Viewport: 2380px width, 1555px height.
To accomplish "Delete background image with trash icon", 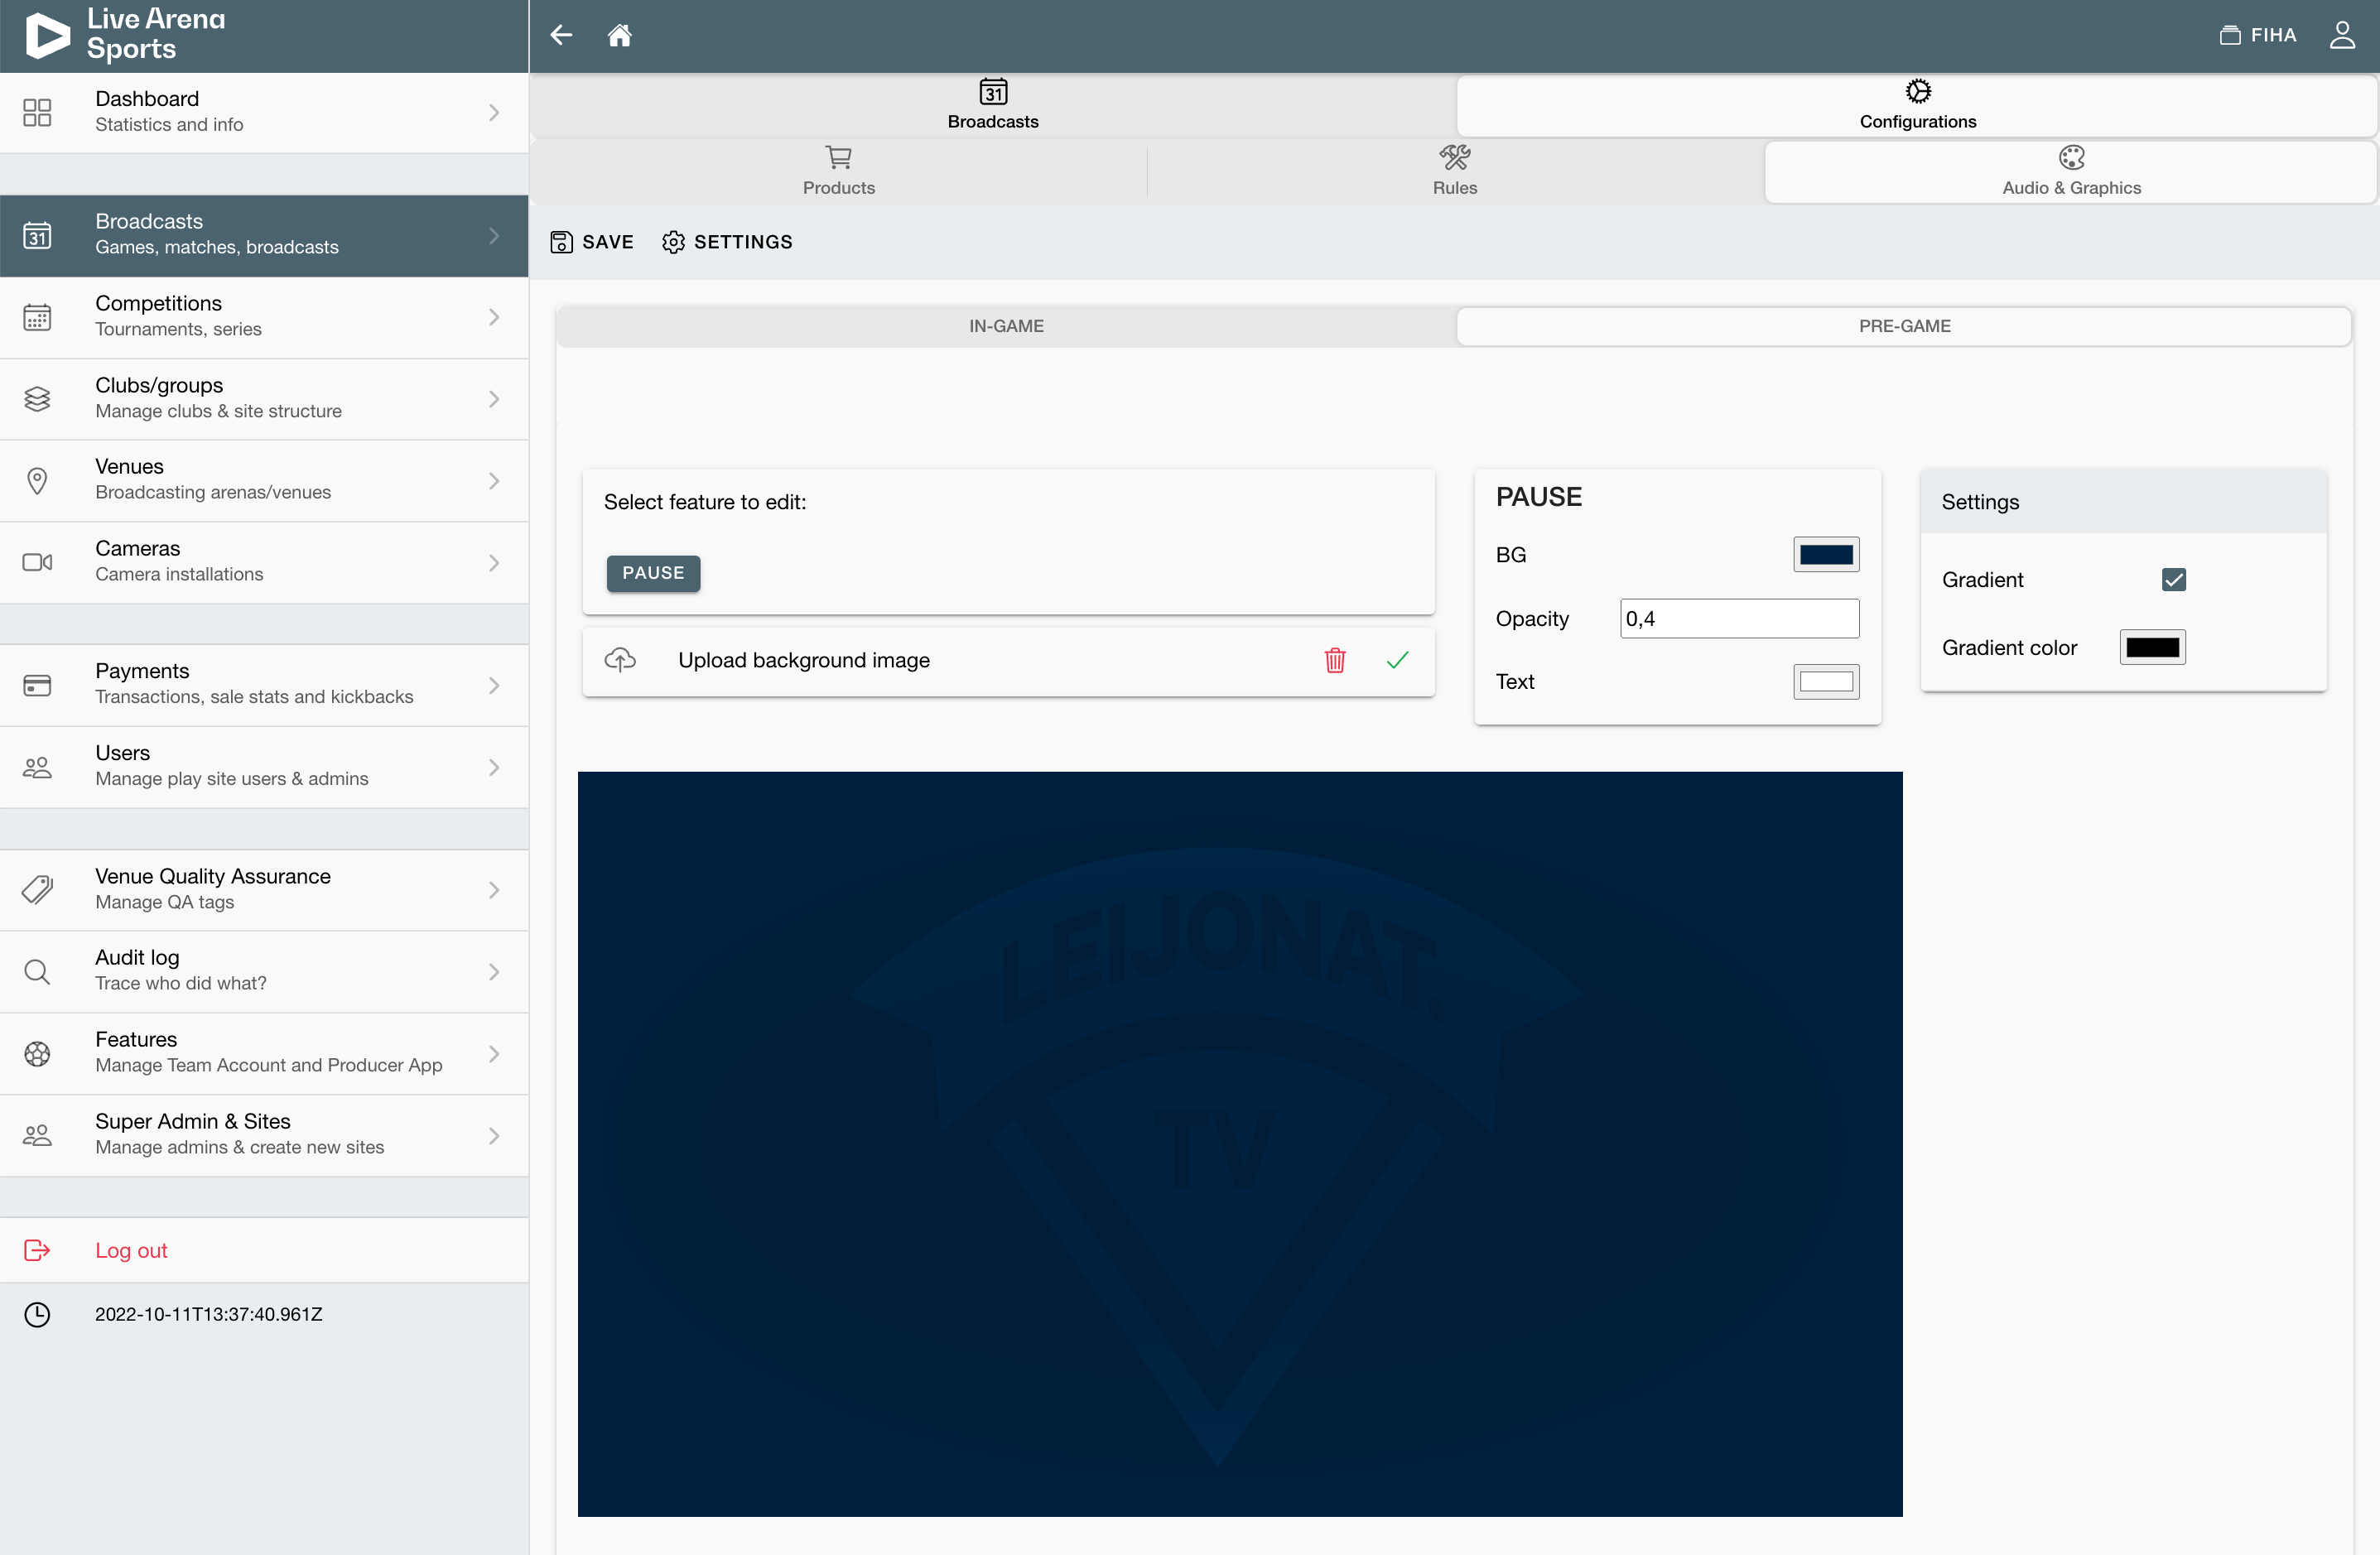I will [x=1335, y=660].
